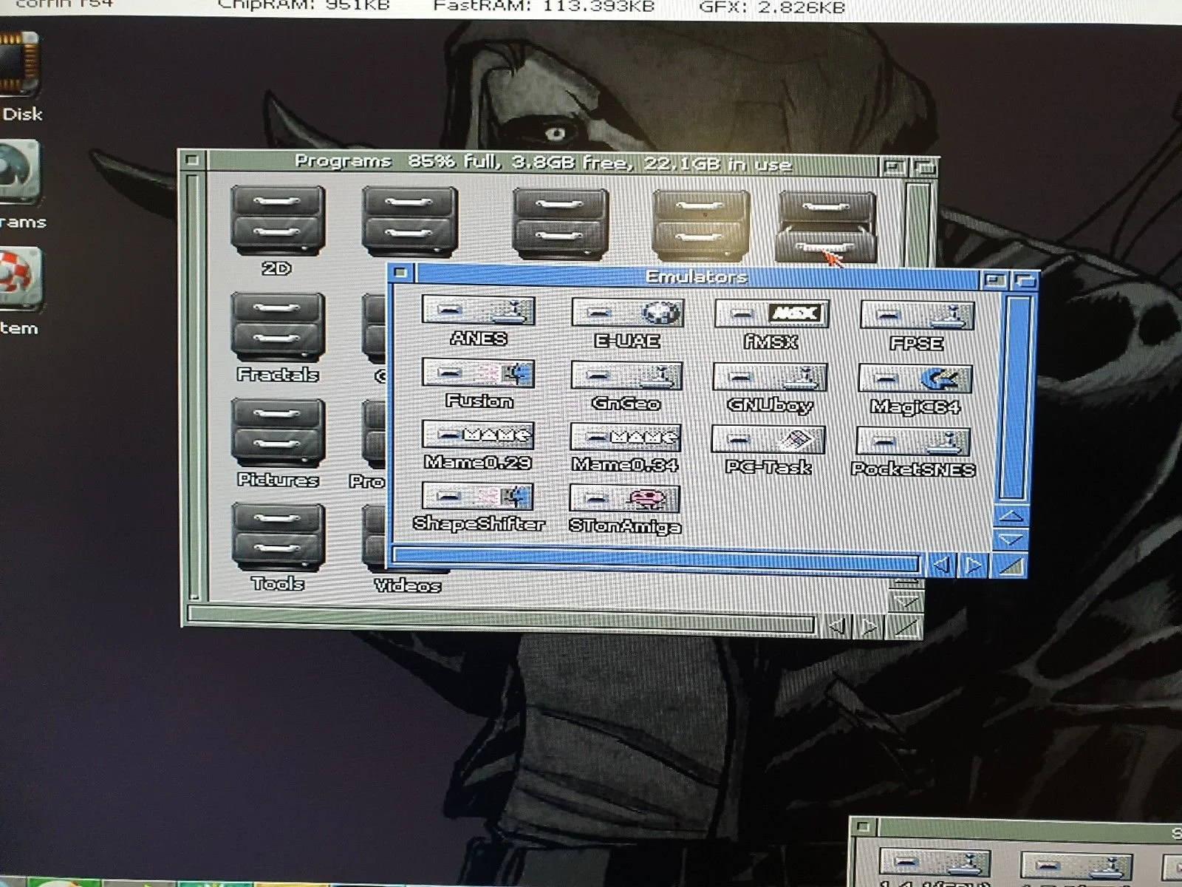The image size is (1182, 887).
Task: Click the Programs window sizing gadget
Action: [x=905, y=628]
